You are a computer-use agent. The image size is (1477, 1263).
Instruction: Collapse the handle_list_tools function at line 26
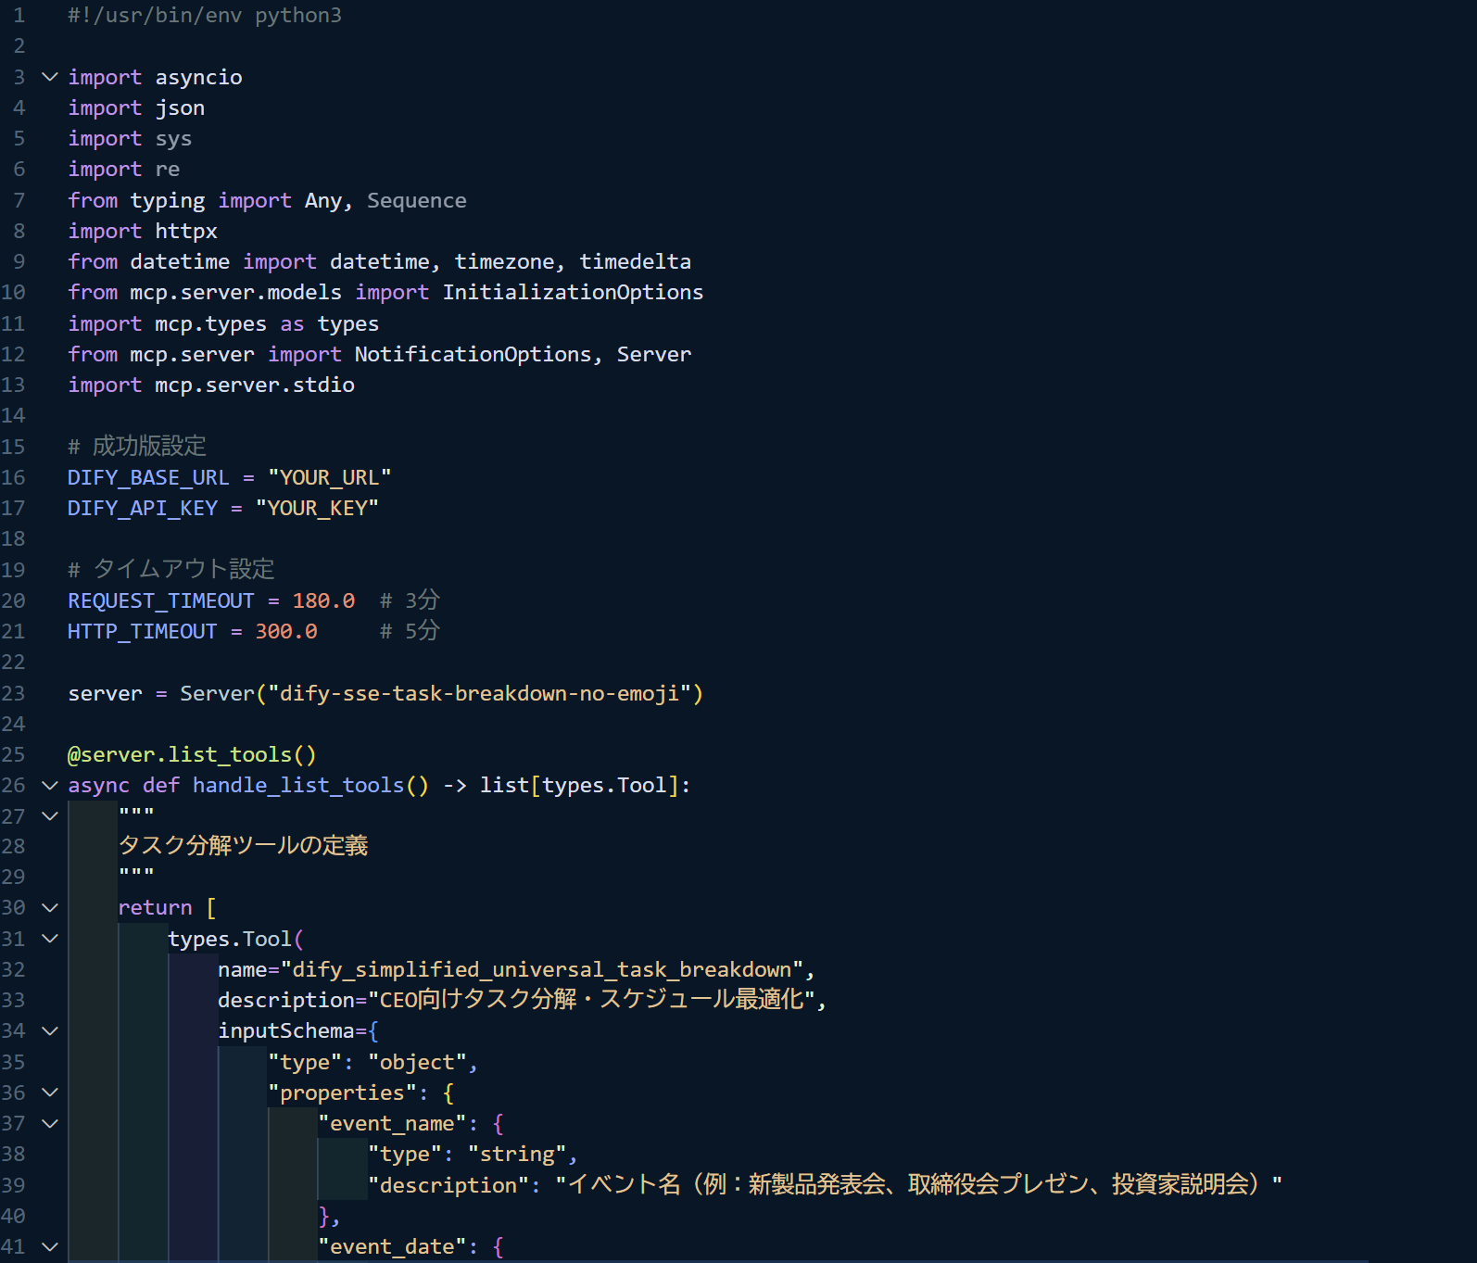pos(50,785)
